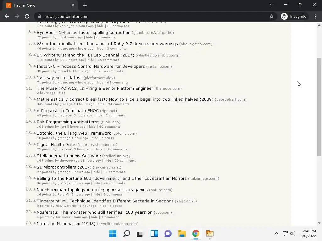View user graderjs on the Zotonic story
The height and width of the screenshot is (241, 322).
click(x=64, y=138)
